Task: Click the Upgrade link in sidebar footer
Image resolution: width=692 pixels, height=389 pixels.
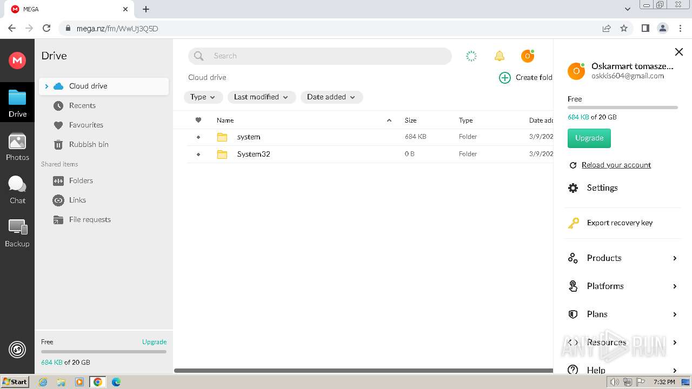Action: (x=154, y=342)
